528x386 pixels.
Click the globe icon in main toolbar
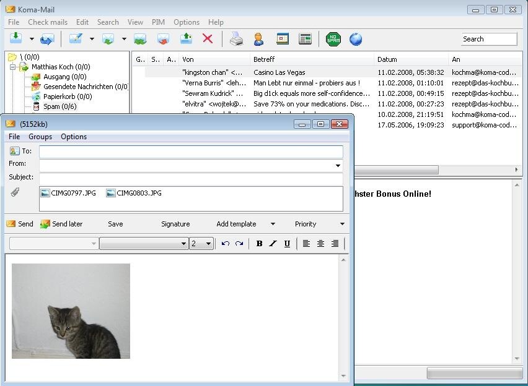coord(356,39)
